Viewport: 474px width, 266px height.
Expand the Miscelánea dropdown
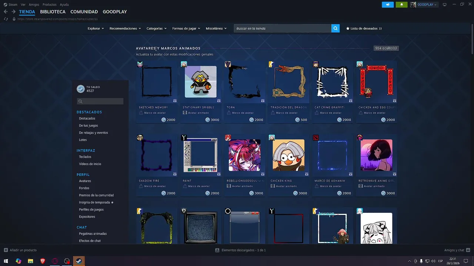click(216, 28)
